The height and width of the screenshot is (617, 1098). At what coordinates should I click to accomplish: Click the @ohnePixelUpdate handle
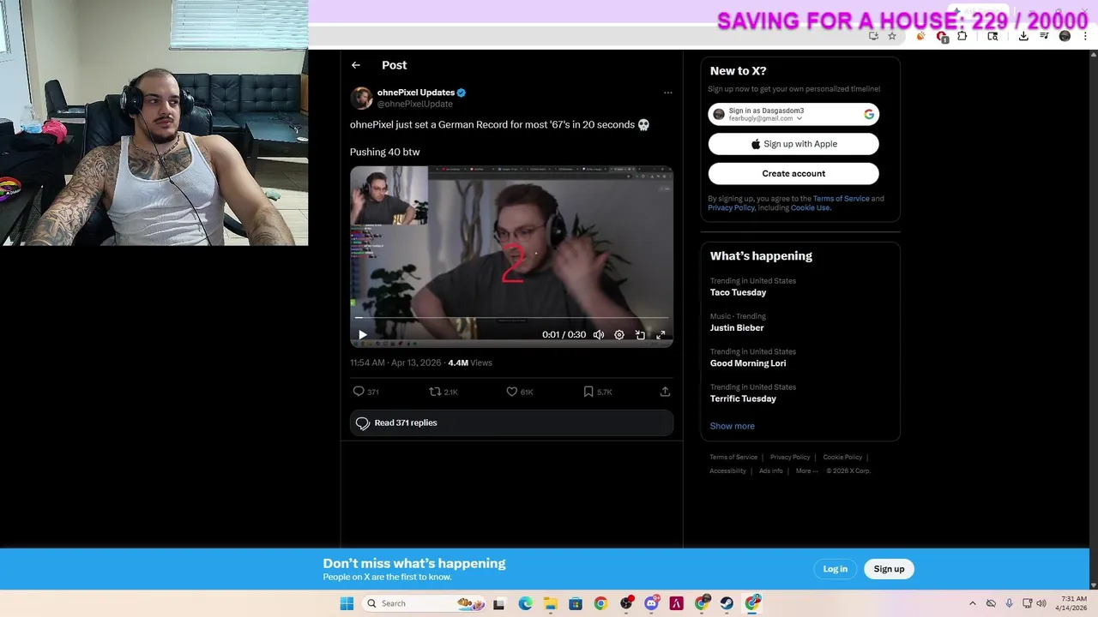[x=415, y=104]
